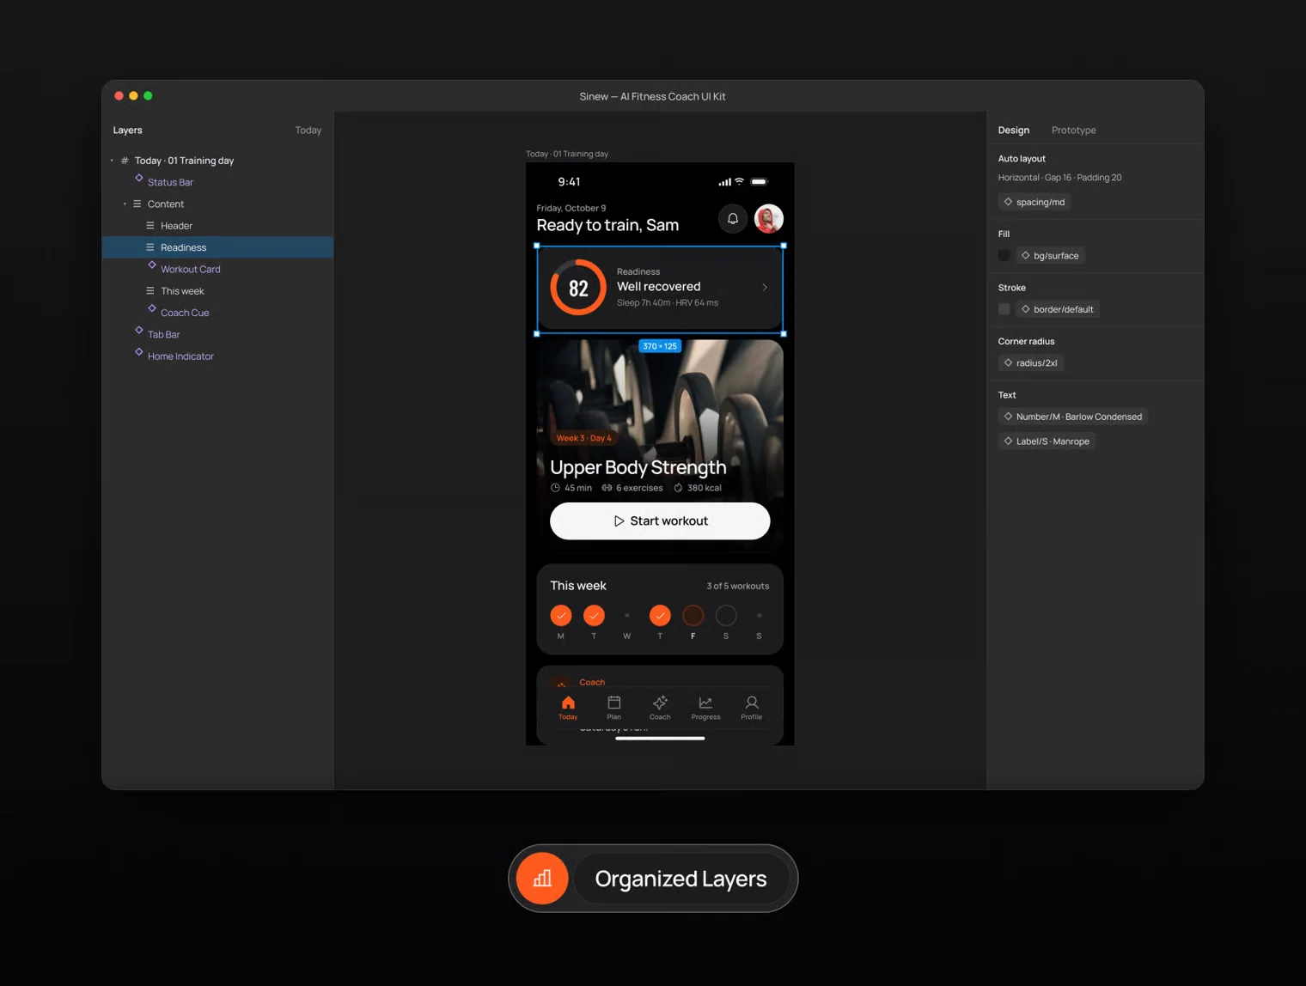Toggle Saturday's empty workout circle

coord(726,616)
